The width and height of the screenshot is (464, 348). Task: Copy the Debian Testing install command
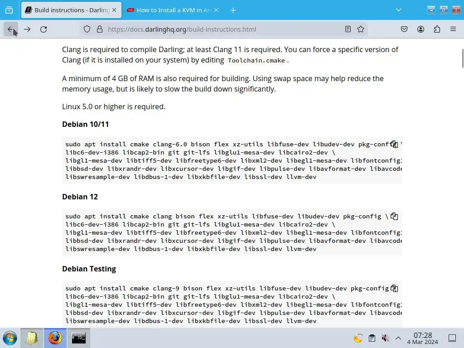coord(394,288)
